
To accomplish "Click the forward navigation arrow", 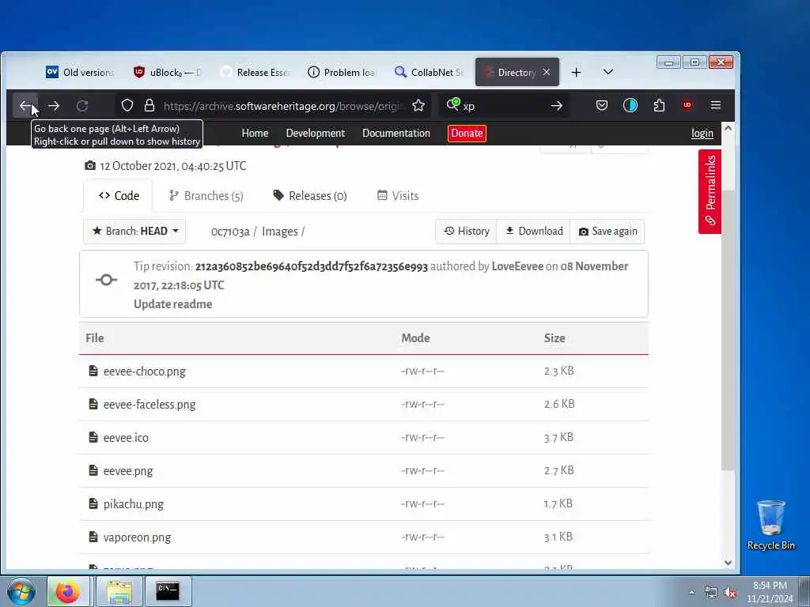I will coord(54,106).
